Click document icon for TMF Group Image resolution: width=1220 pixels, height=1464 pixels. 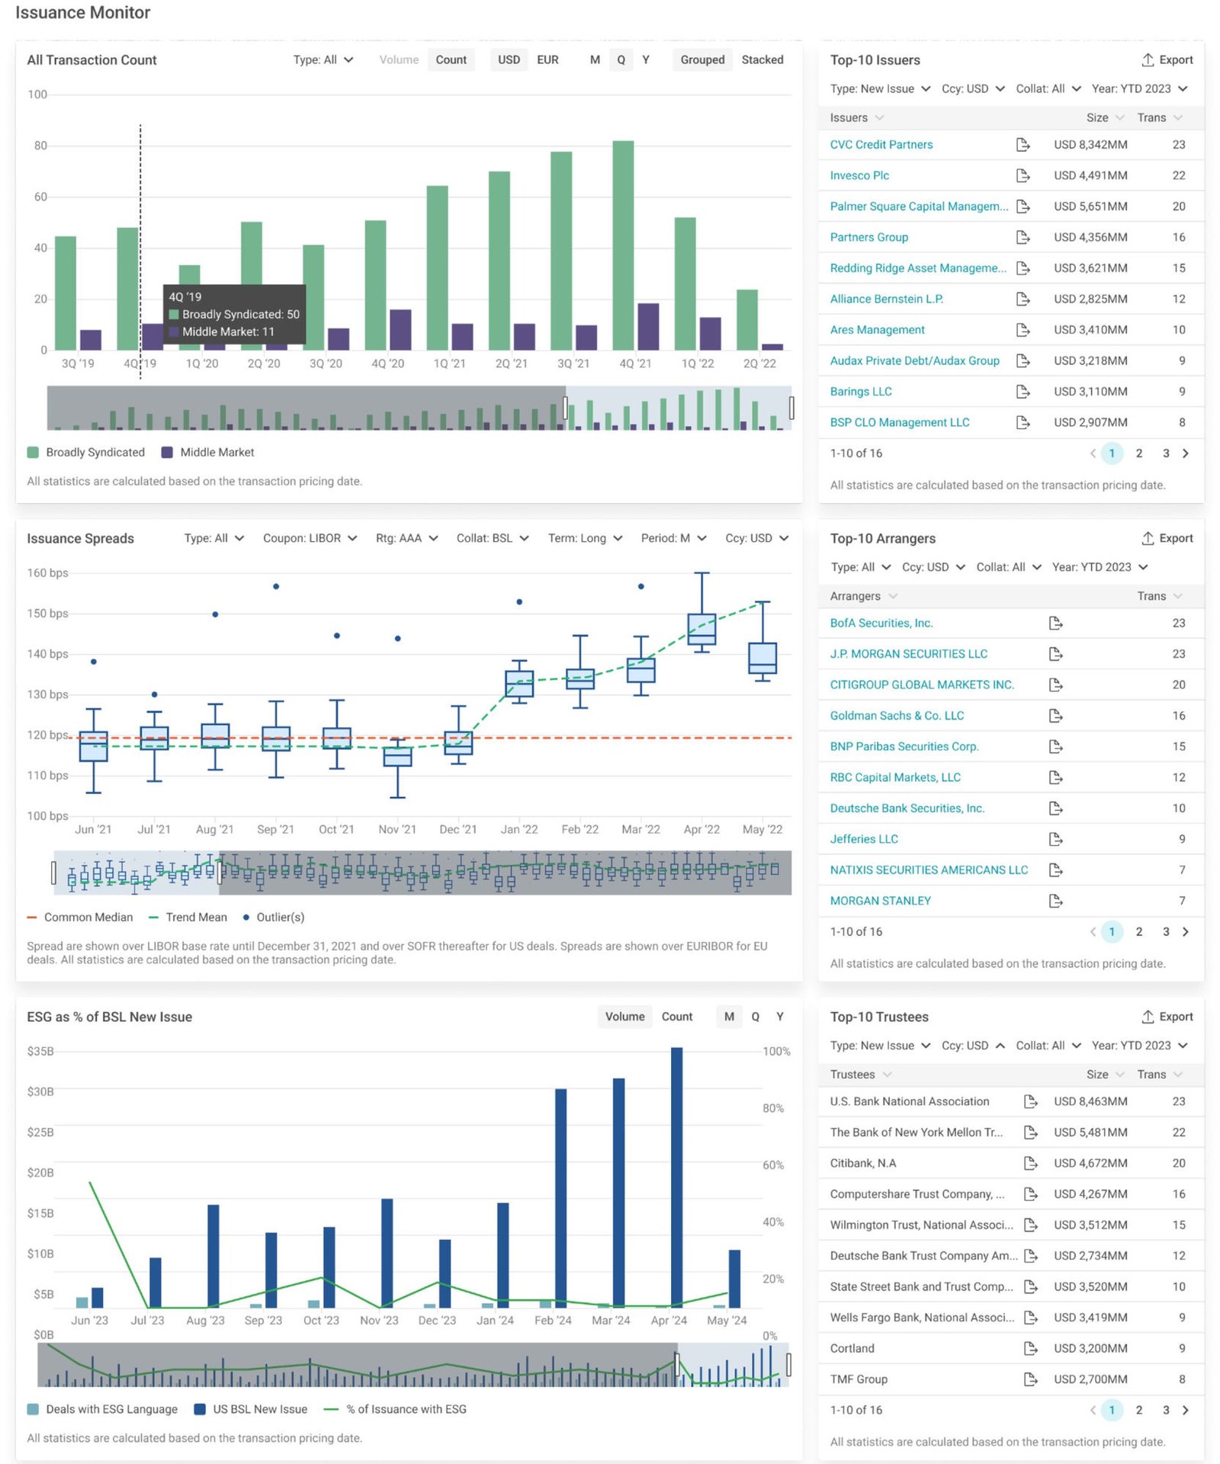click(1030, 1379)
